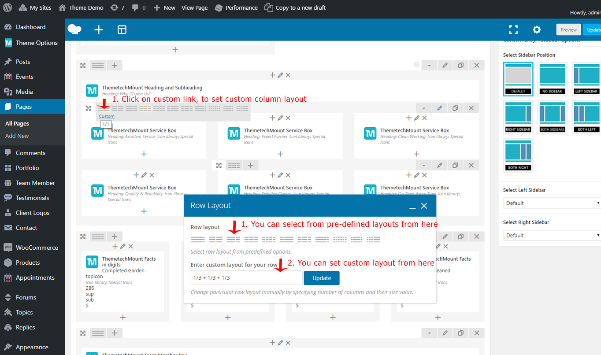The height and width of the screenshot is (355, 601).
Task: Open Copy to a new draft in admin bar
Action: point(295,7)
